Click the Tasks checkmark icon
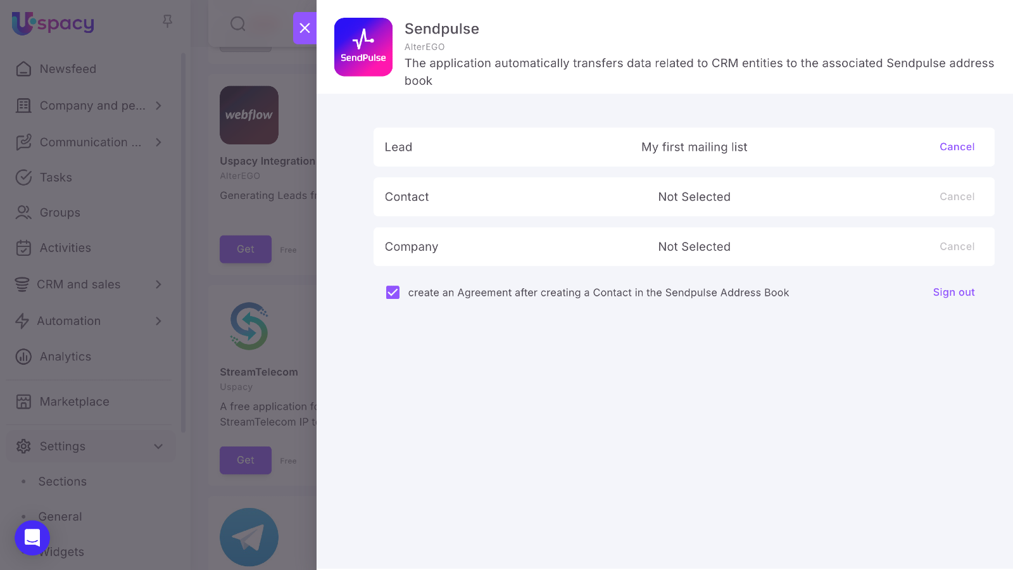Screen dimensions: 1013x570 [23, 177]
